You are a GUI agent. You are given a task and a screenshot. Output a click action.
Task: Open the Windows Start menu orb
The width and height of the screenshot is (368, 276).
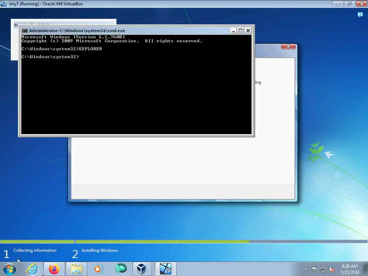[10, 269]
